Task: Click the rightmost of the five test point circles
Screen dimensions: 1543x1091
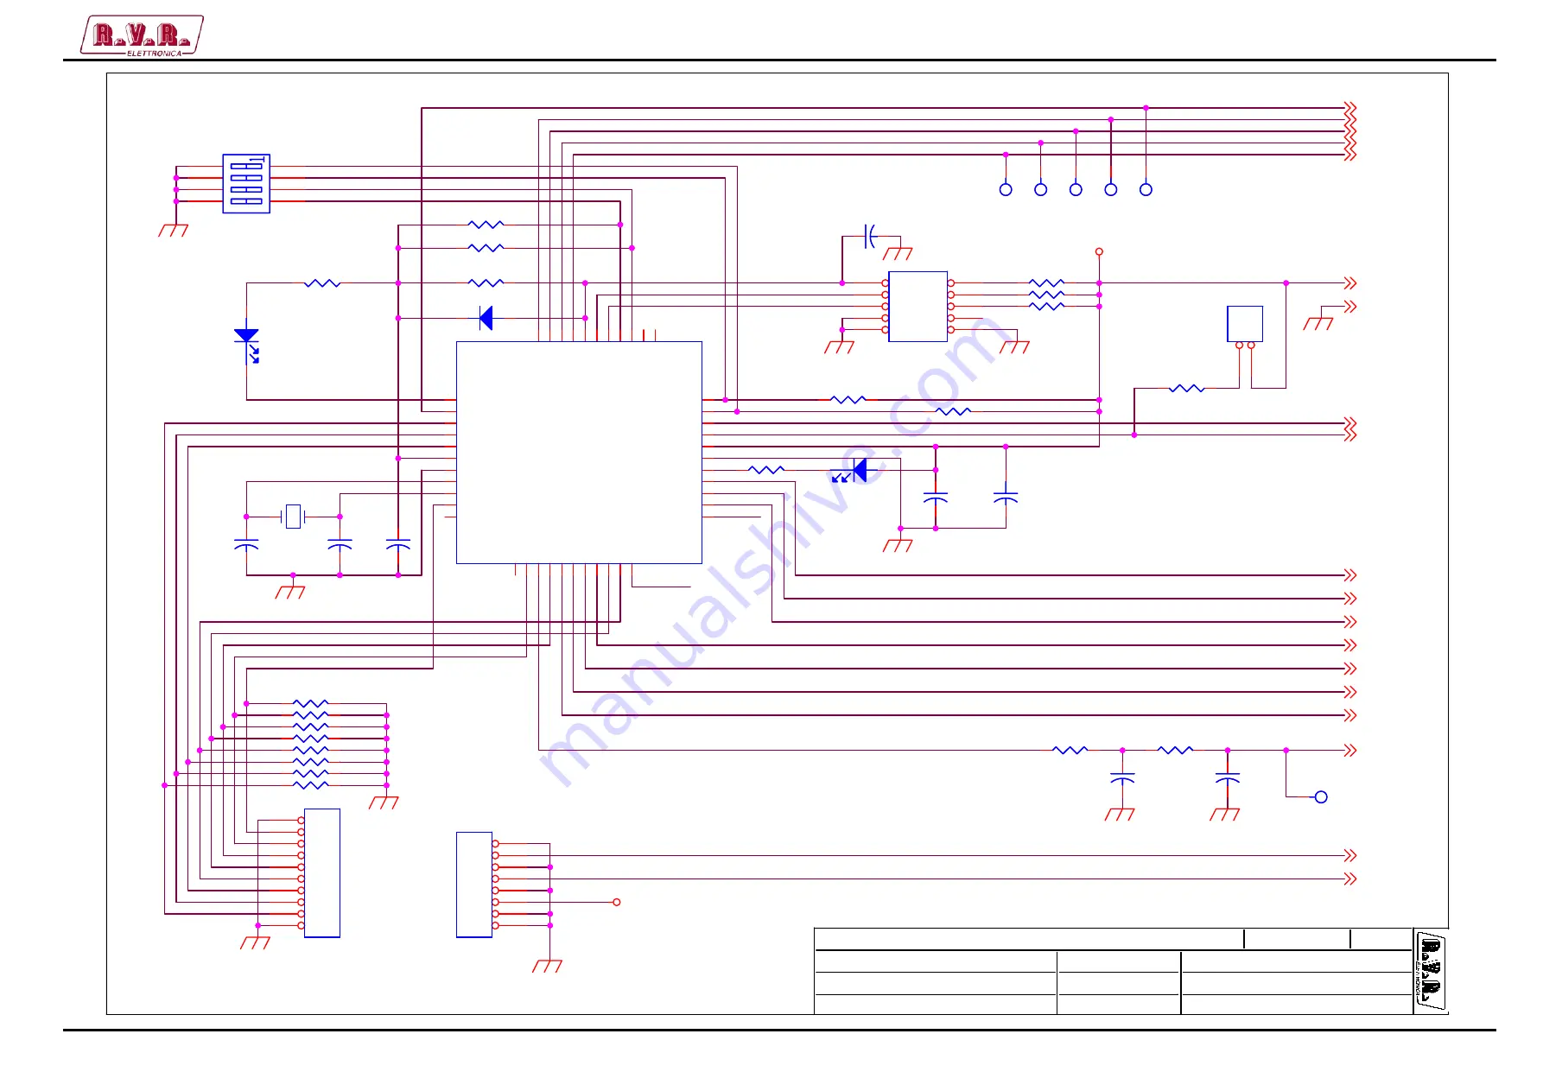Action: 1146,189
